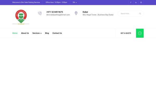Expand the Services menu
Viewport: 156px width, 104px height.
(x=37, y=33)
